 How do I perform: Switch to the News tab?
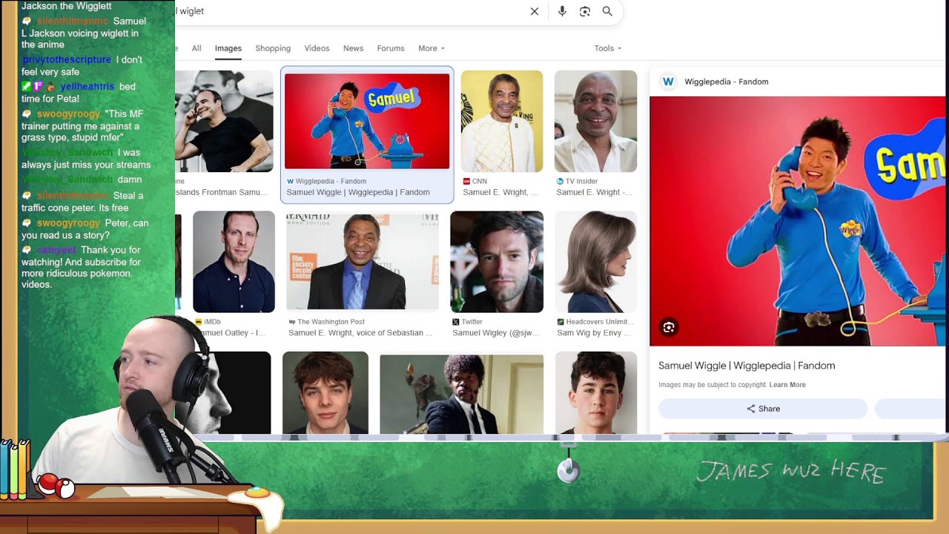[353, 48]
